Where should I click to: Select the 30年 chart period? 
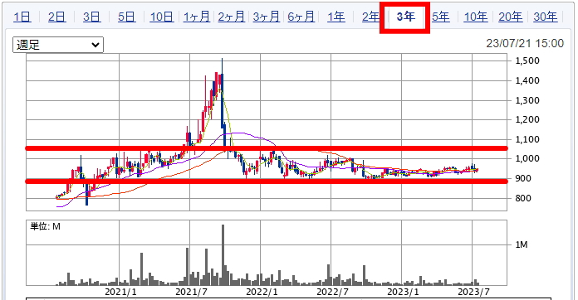[x=545, y=17]
